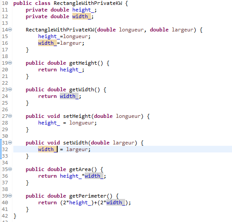Image resolution: width=232 pixels, height=222 pixels.
Task: Click width_ in the return statement on line 24
Action: pyautogui.click(x=69, y=96)
